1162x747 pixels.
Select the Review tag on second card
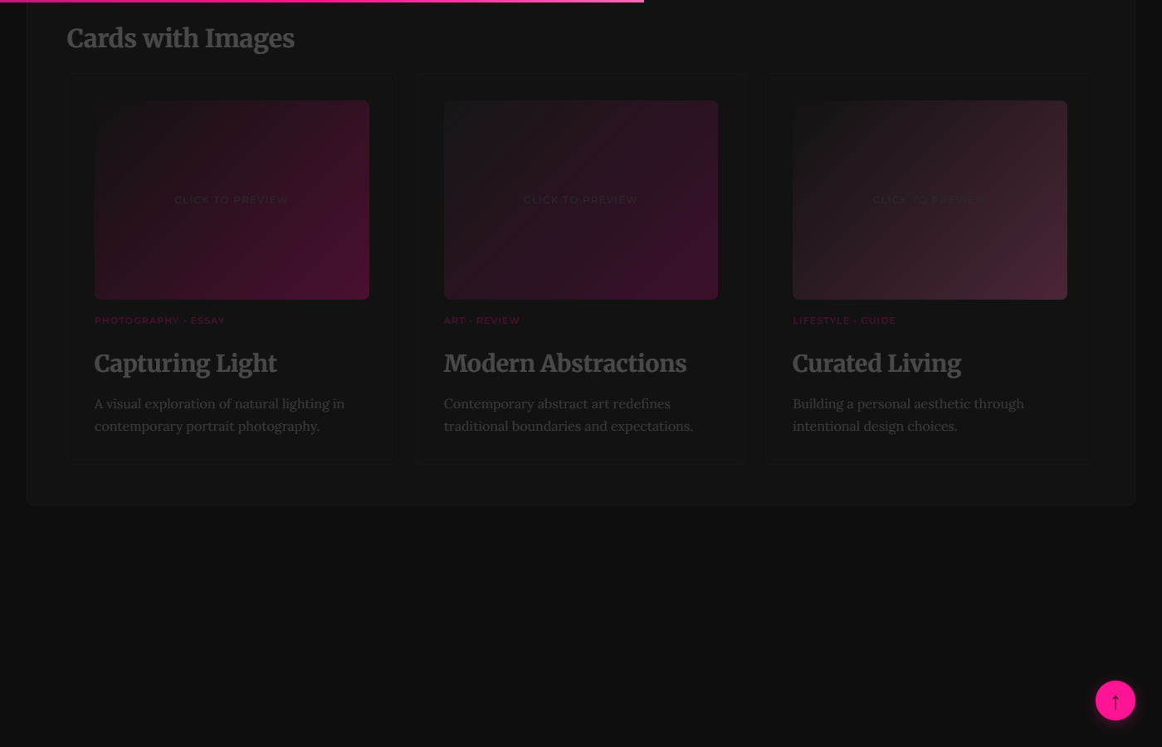point(498,320)
